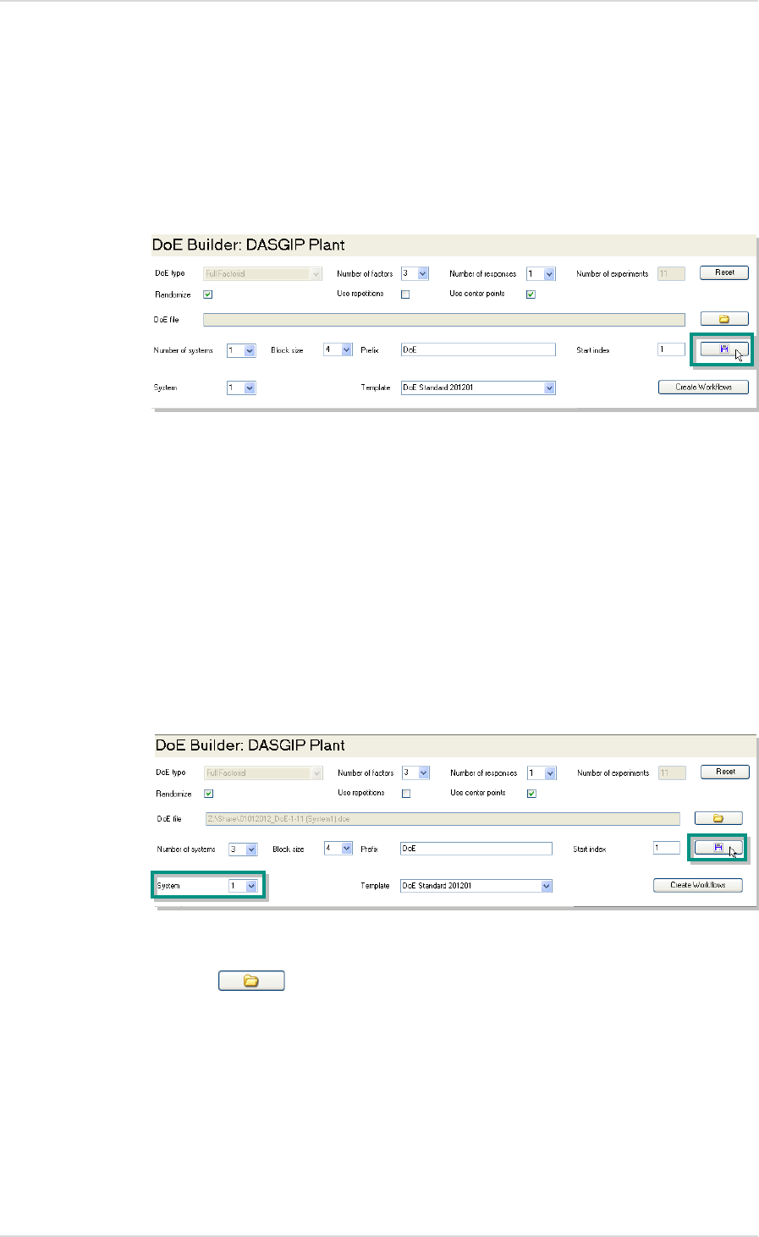The height and width of the screenshot is (1237, 759).
Task: Click the DoE file path field in lower screenshot
Action: coord(443,818)
